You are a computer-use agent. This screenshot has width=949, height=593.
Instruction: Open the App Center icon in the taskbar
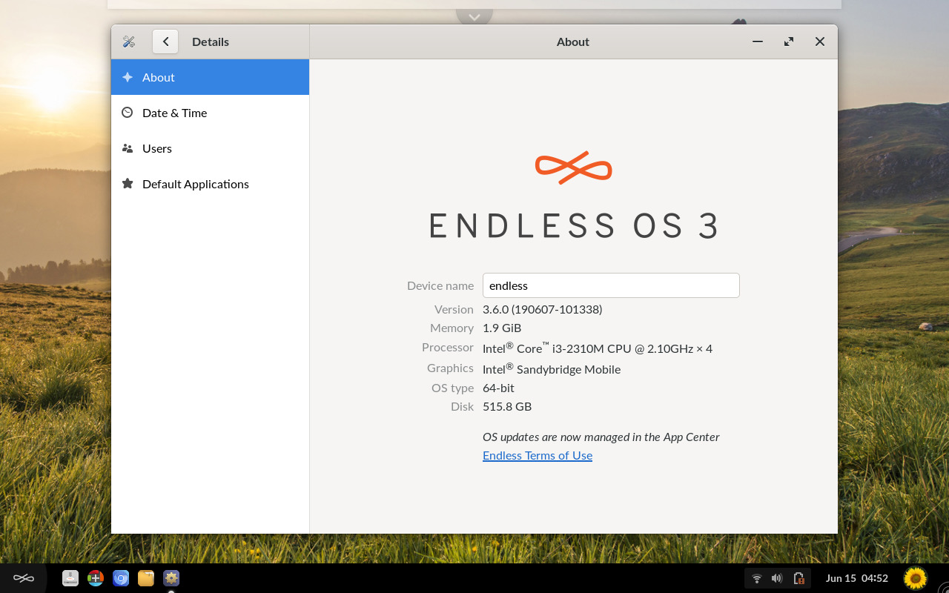click(x=95, y=577)
